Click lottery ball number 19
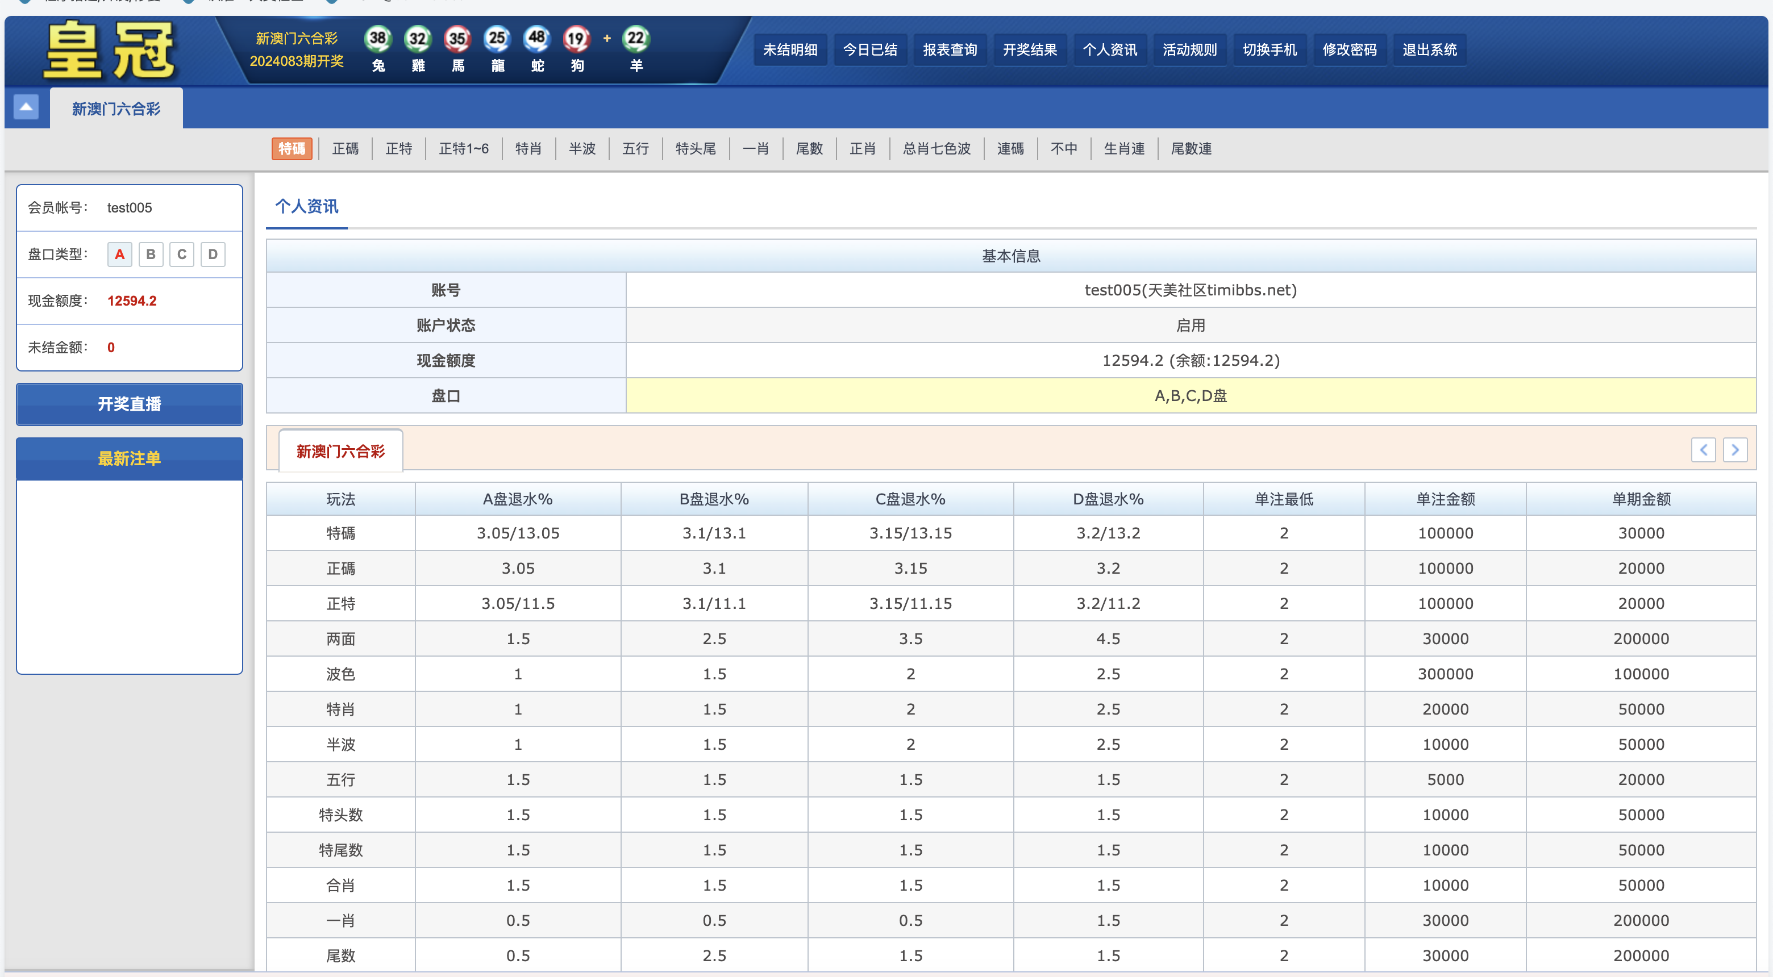 pyautogui.click(x=576, y=39)
